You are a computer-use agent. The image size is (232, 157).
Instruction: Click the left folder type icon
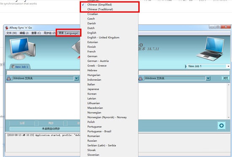click(9, 78)
